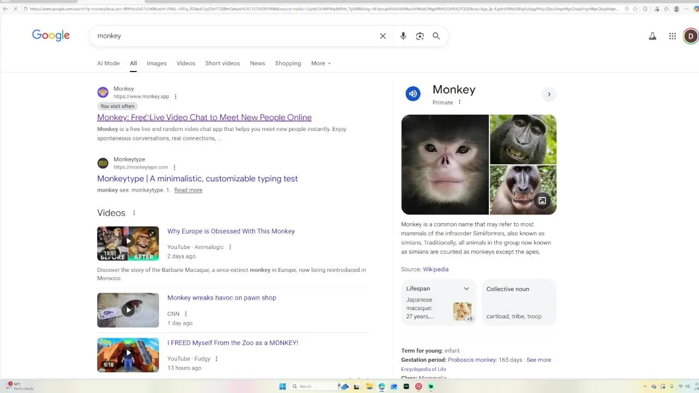The width and height of the screenshot is (699, 393).
Task: Open options next to Fudgy source
Action: tap(216, 359)
